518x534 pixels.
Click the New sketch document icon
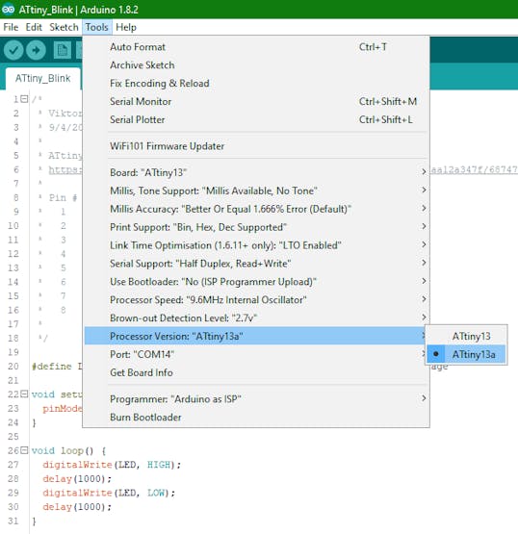click(x=63, y=50)
